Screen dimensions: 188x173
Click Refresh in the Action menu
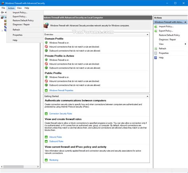[x=16, y=30]
